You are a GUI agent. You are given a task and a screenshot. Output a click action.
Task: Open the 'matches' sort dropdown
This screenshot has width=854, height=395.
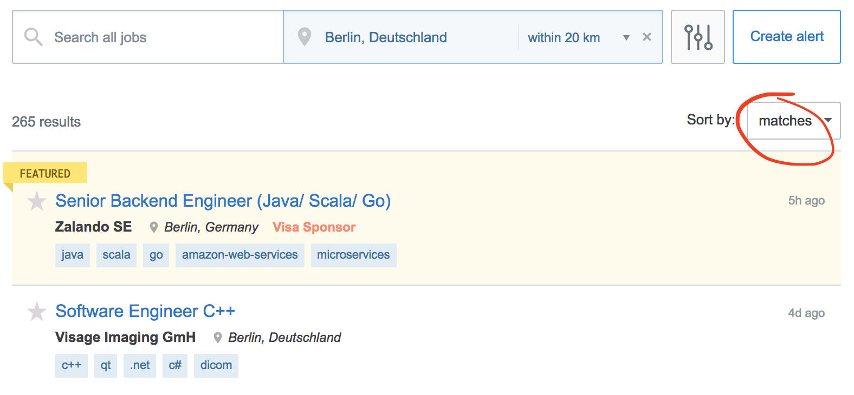click(x=785, y=121)
